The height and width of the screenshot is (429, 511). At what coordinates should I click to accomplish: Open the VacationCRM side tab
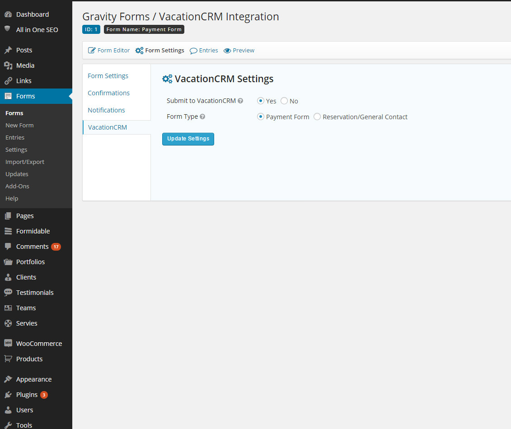pos(108,127)
